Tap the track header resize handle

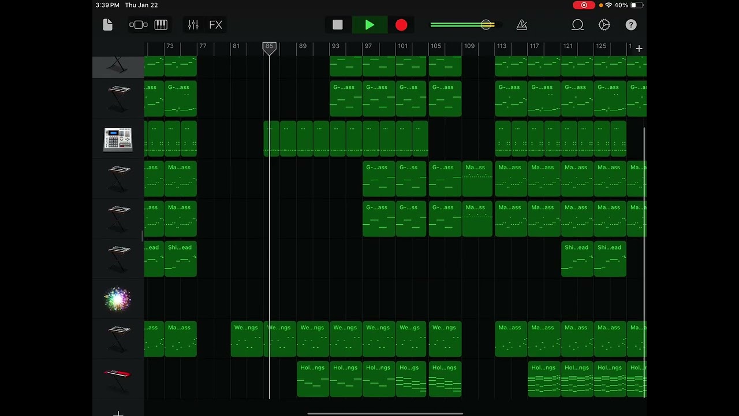coord(143,236)
